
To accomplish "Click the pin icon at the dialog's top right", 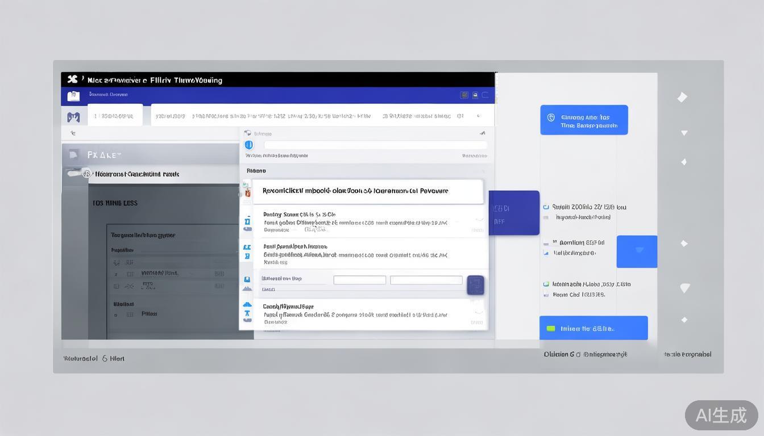I will coord(482,133).
